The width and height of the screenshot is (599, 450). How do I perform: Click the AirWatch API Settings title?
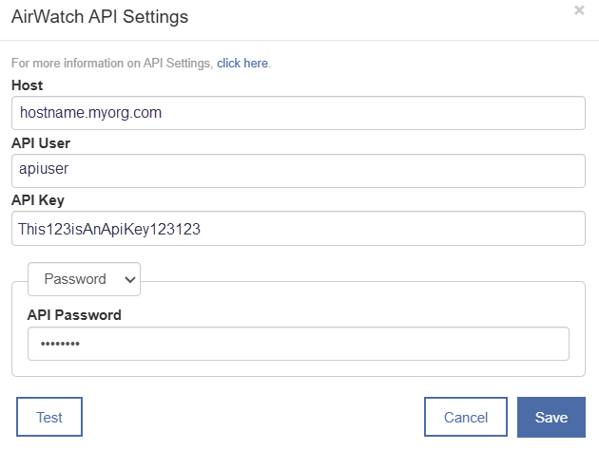(100, 17)
